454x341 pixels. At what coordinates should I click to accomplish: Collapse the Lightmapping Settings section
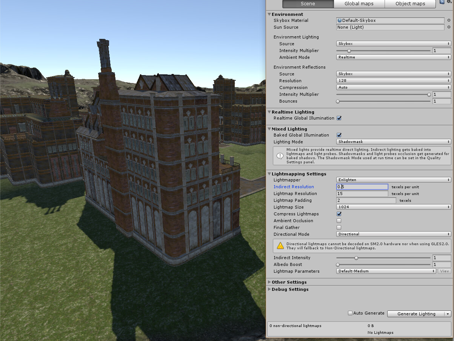point(269,174)
